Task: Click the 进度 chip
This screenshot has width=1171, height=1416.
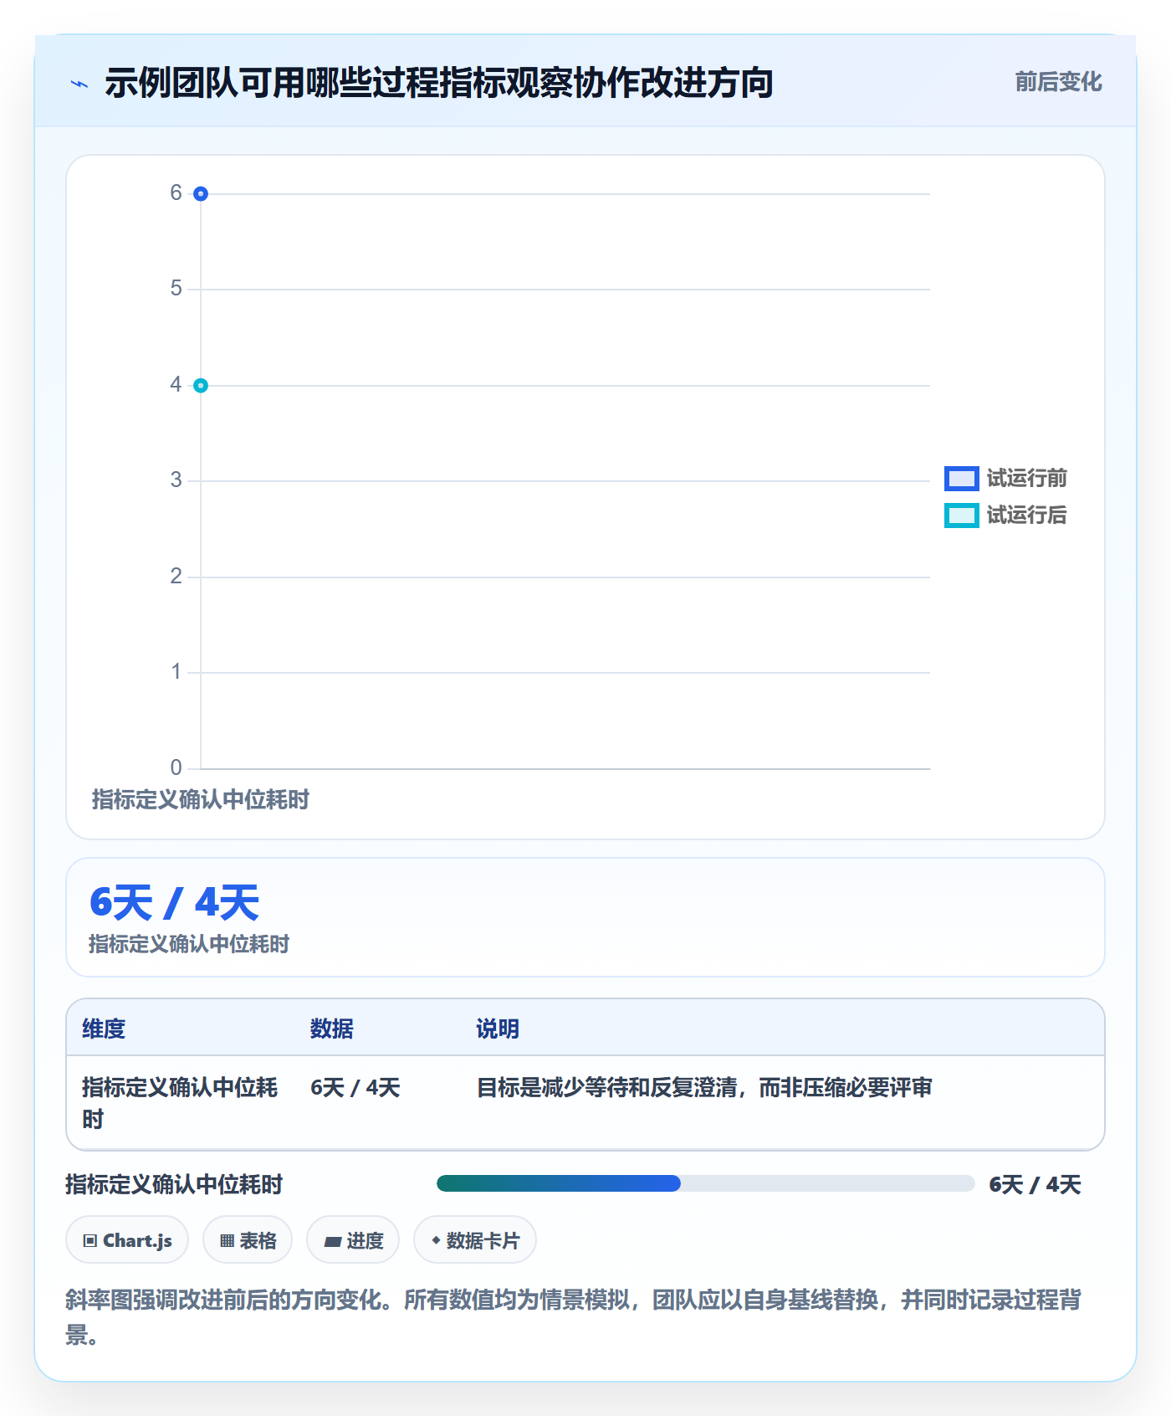Action: click(x=353, y=1239)
